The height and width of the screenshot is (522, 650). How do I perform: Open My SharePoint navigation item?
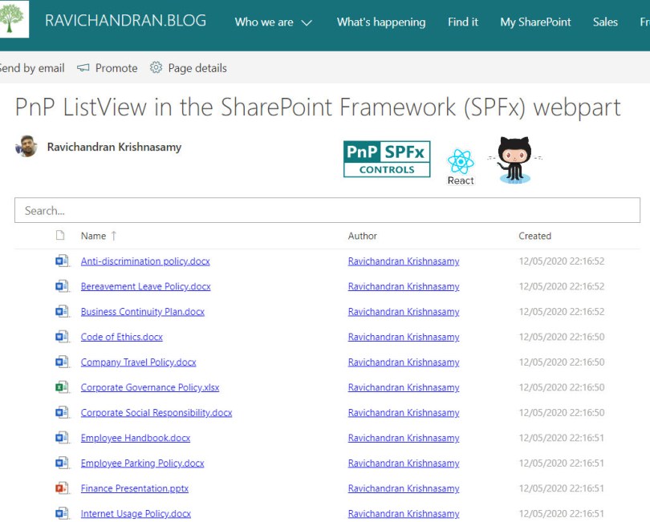pos(535,22)
